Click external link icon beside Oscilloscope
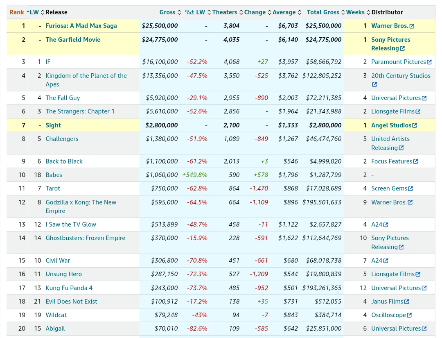442x338 pixels. click(409, 315)
